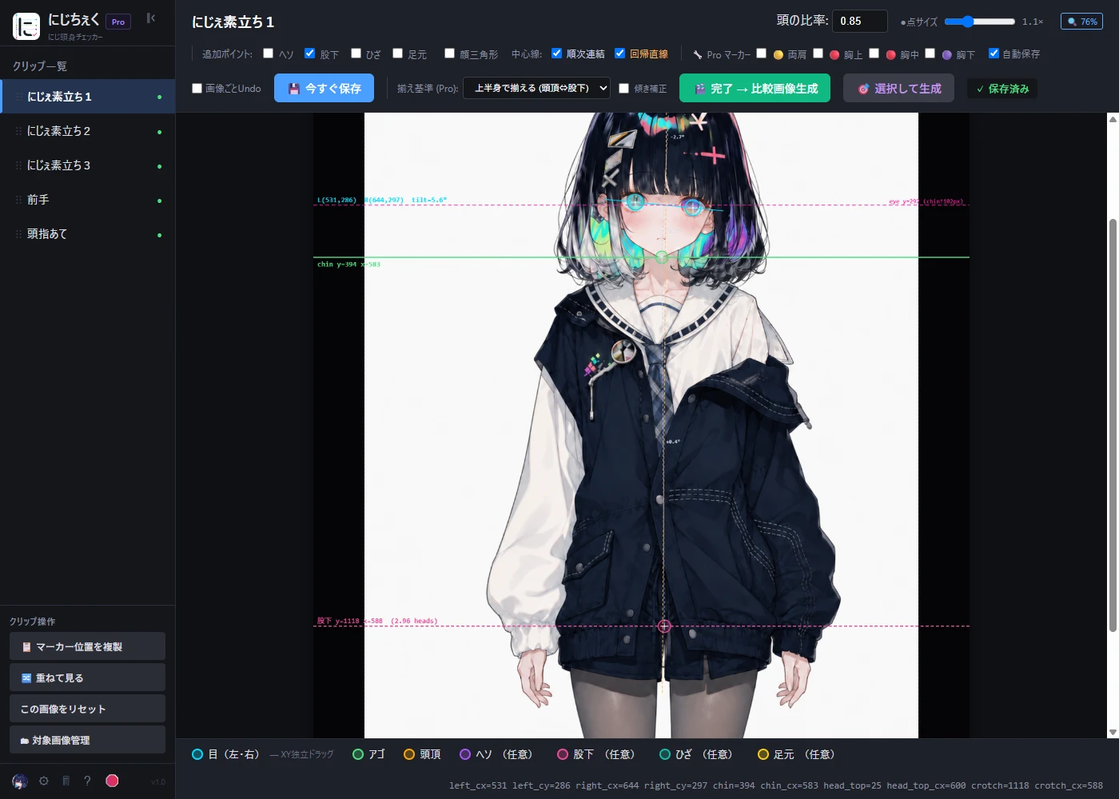Click the chin y=394 line label
The image size is (1119, 799).
(348, 264)
